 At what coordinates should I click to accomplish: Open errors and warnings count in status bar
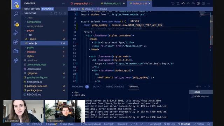[37, 124]
